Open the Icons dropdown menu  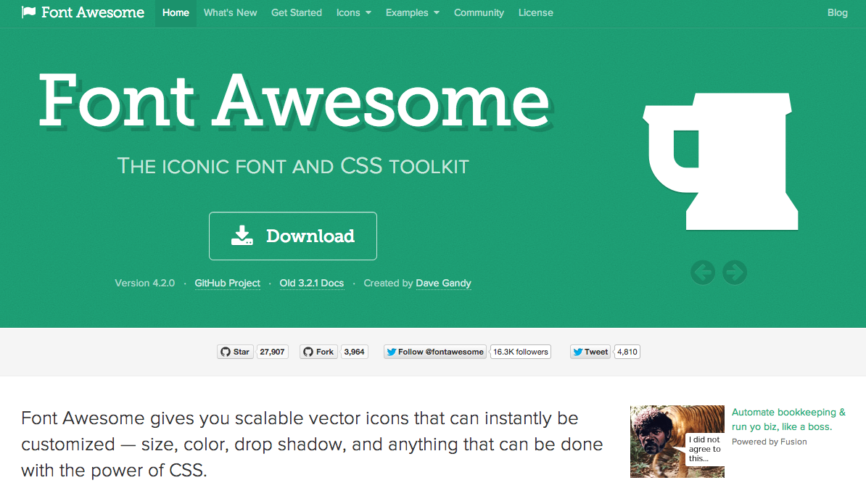coord(353,12)
